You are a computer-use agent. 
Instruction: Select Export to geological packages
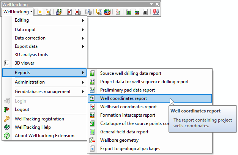pyautogui.click(x=150, y=149)
